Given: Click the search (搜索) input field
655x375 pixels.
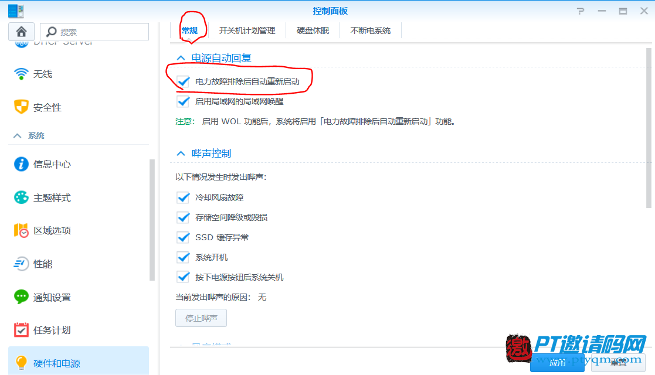Looking at the screenshot, I should [94, 32].
